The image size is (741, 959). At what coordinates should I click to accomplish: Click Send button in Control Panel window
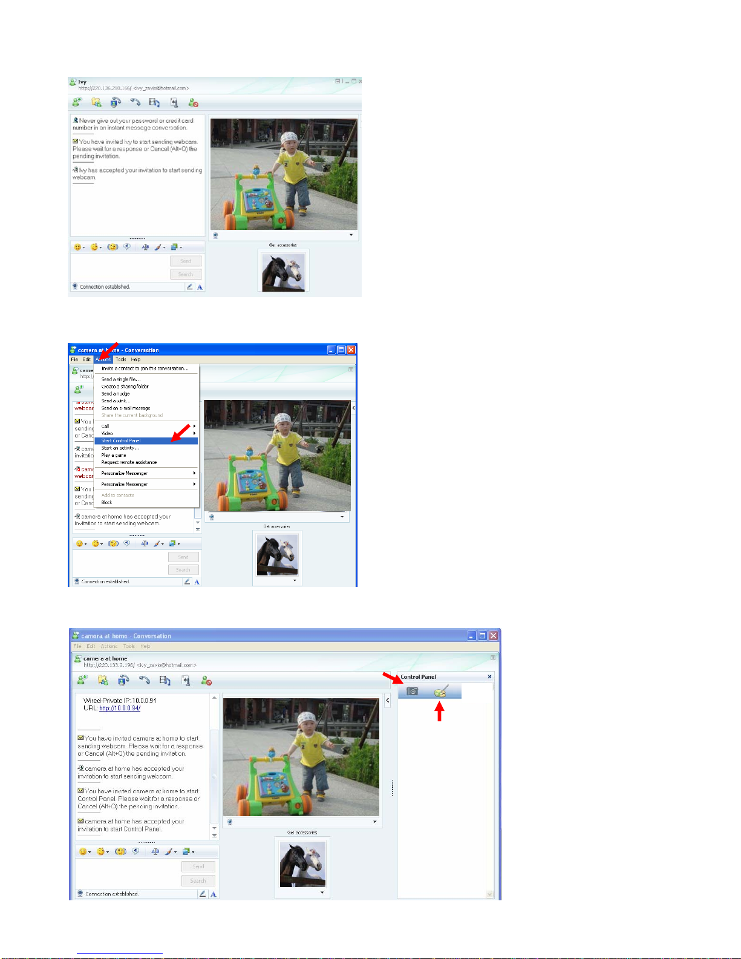(x=198, y=866)
